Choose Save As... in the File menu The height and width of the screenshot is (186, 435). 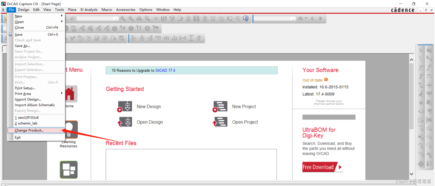(36, 46)
